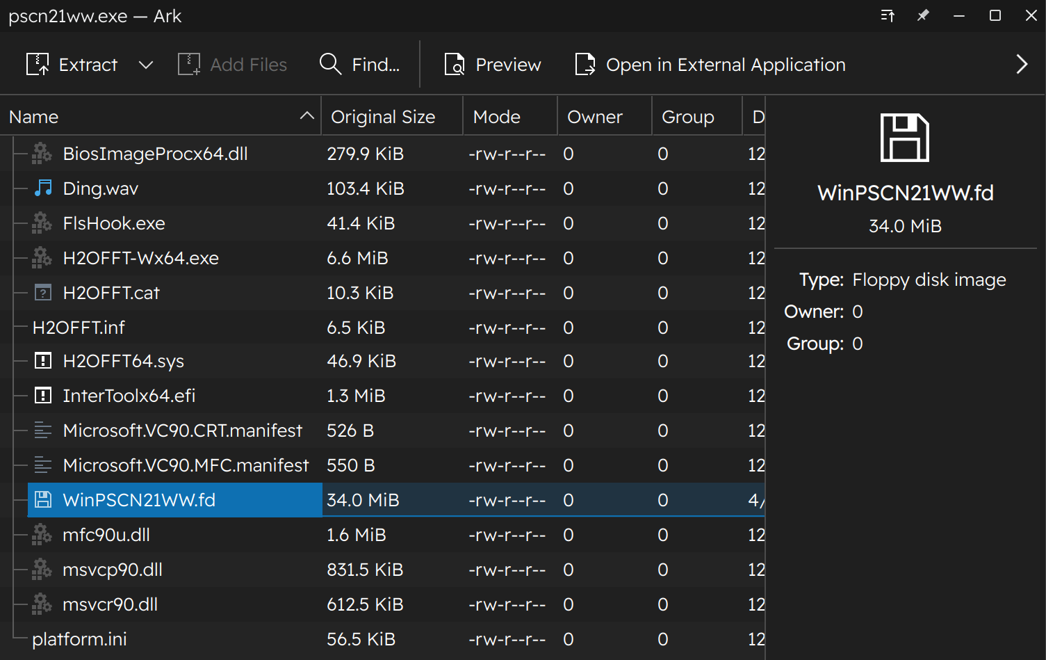Click the title bar menu icon

(888, 15)
